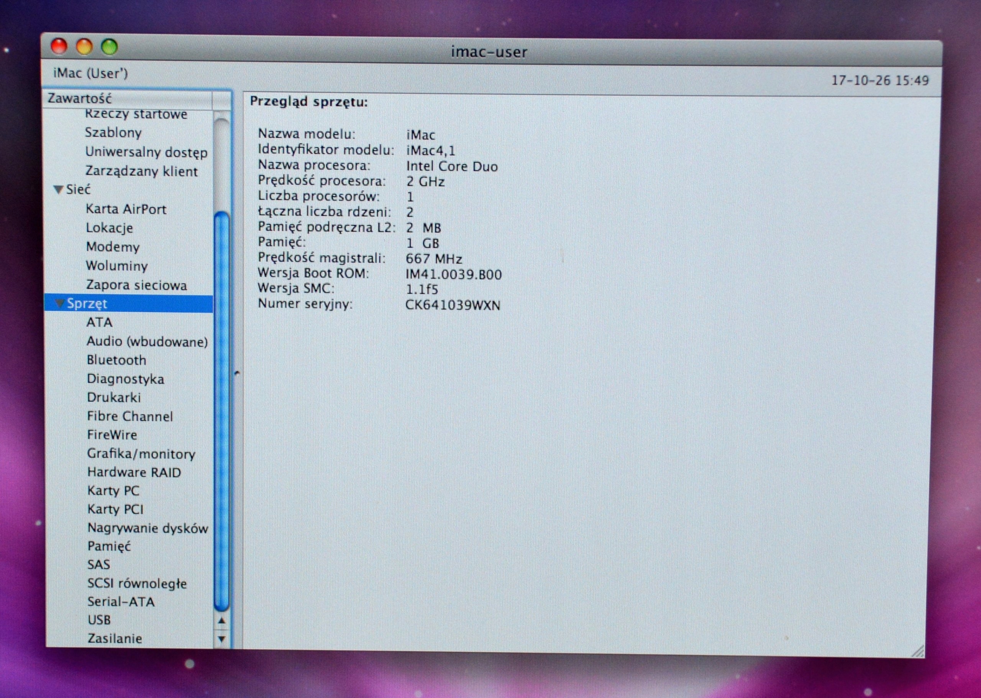Select Audio (wbudowane) entry
Viewport: 981px width, 698px height.
(147, 341)
